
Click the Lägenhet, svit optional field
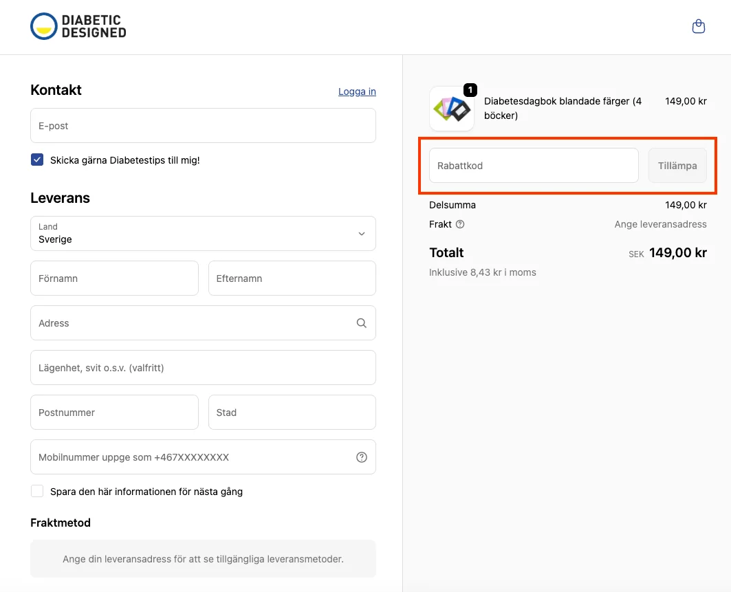[203, 368]
